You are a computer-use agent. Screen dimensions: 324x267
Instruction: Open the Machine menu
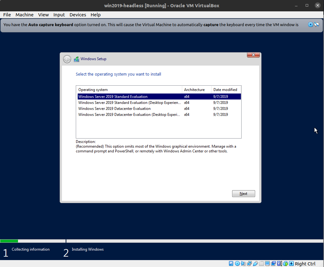24,15
